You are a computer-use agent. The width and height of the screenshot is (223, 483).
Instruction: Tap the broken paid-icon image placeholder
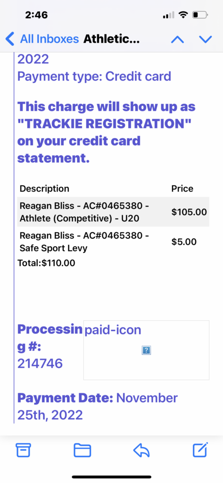coord(146,350)
